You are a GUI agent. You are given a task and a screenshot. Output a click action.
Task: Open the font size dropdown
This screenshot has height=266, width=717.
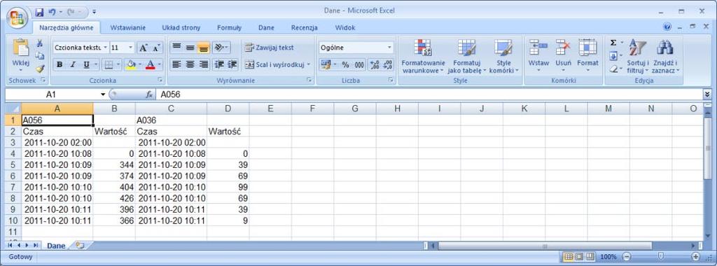[131, 48]
